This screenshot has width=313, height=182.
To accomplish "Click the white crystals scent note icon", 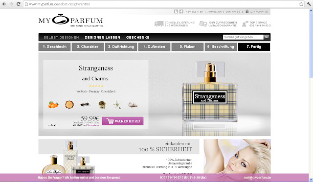I will point(133,105).
